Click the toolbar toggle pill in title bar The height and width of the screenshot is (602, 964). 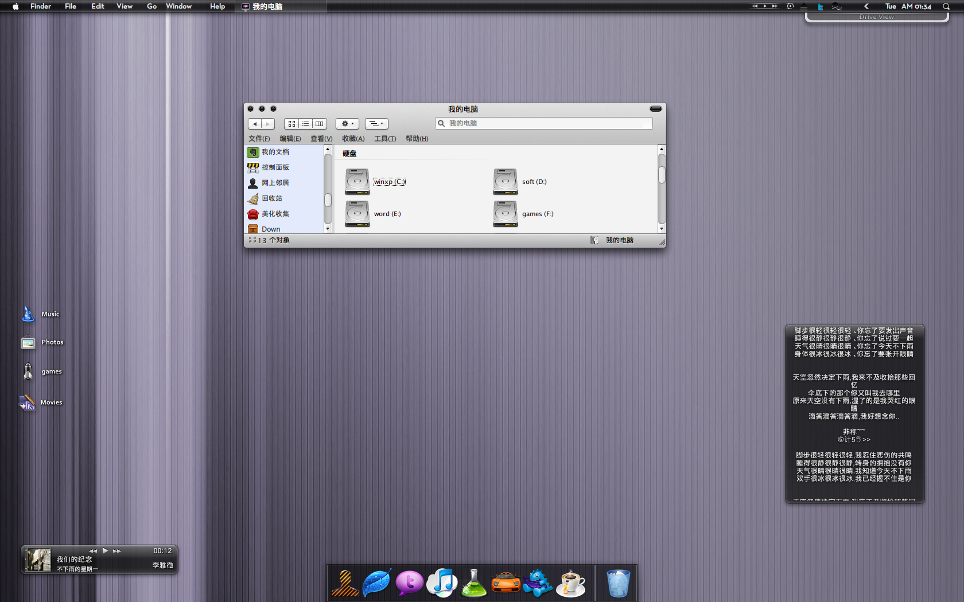tap(656, 109)
